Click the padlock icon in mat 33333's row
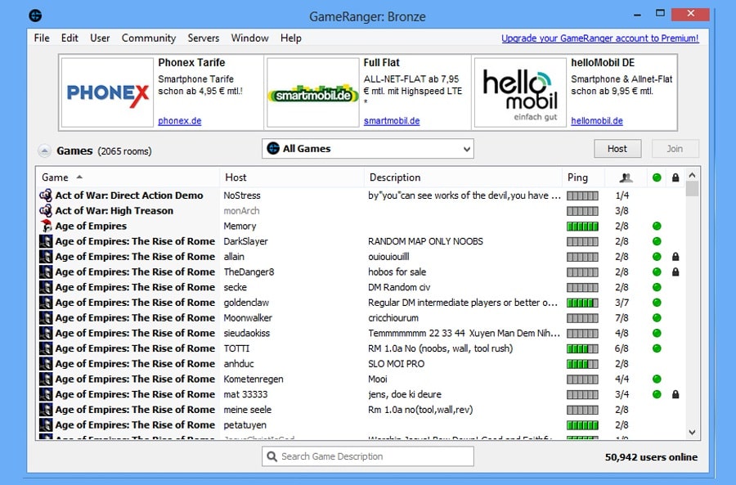 click(x=675, y=394)
